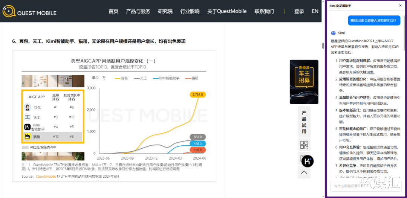
Task: Click the Kimi avatar icon in chat
Action: (333, 33)
